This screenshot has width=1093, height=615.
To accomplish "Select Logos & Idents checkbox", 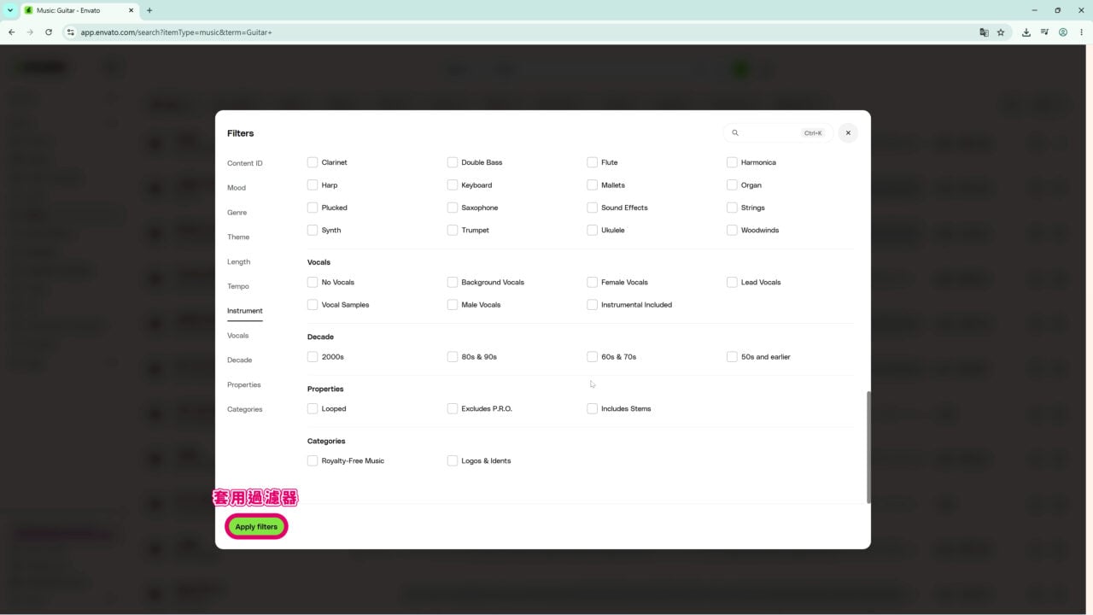I will tap(453, 460).
